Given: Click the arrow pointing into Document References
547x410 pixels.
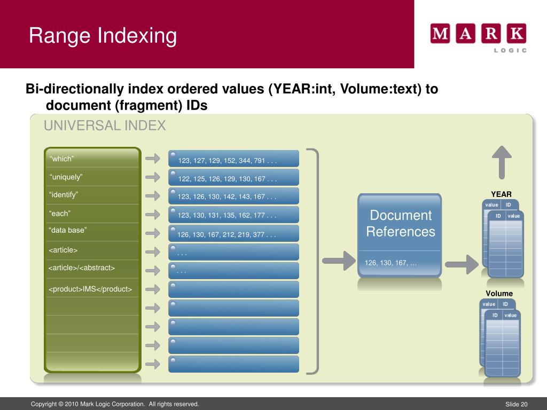Looking at the screenshot, I should (x=339, y=261).
